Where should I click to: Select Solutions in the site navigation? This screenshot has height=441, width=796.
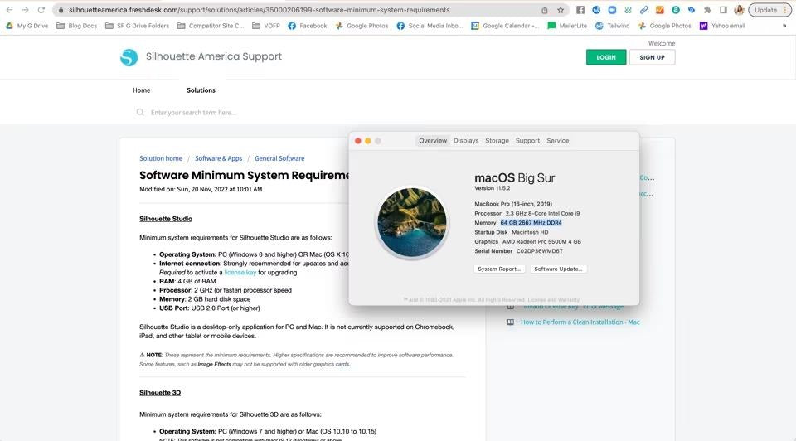[x=201, y=90]
